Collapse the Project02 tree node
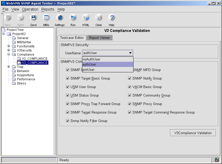 [x=4, y=34]
